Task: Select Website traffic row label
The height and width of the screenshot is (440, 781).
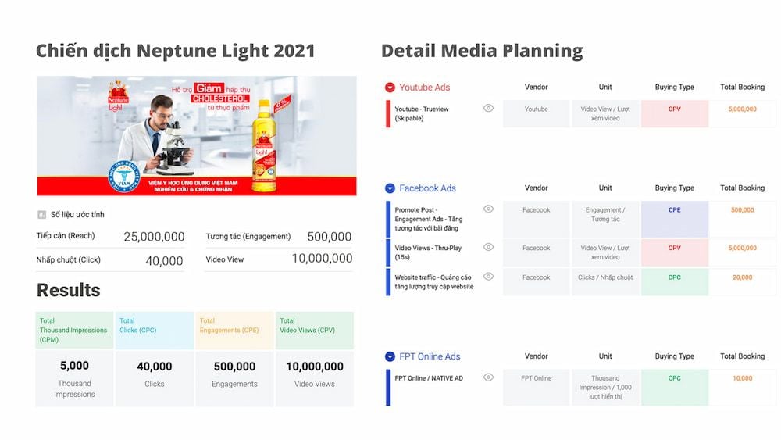Action: (x=433, y=282)
